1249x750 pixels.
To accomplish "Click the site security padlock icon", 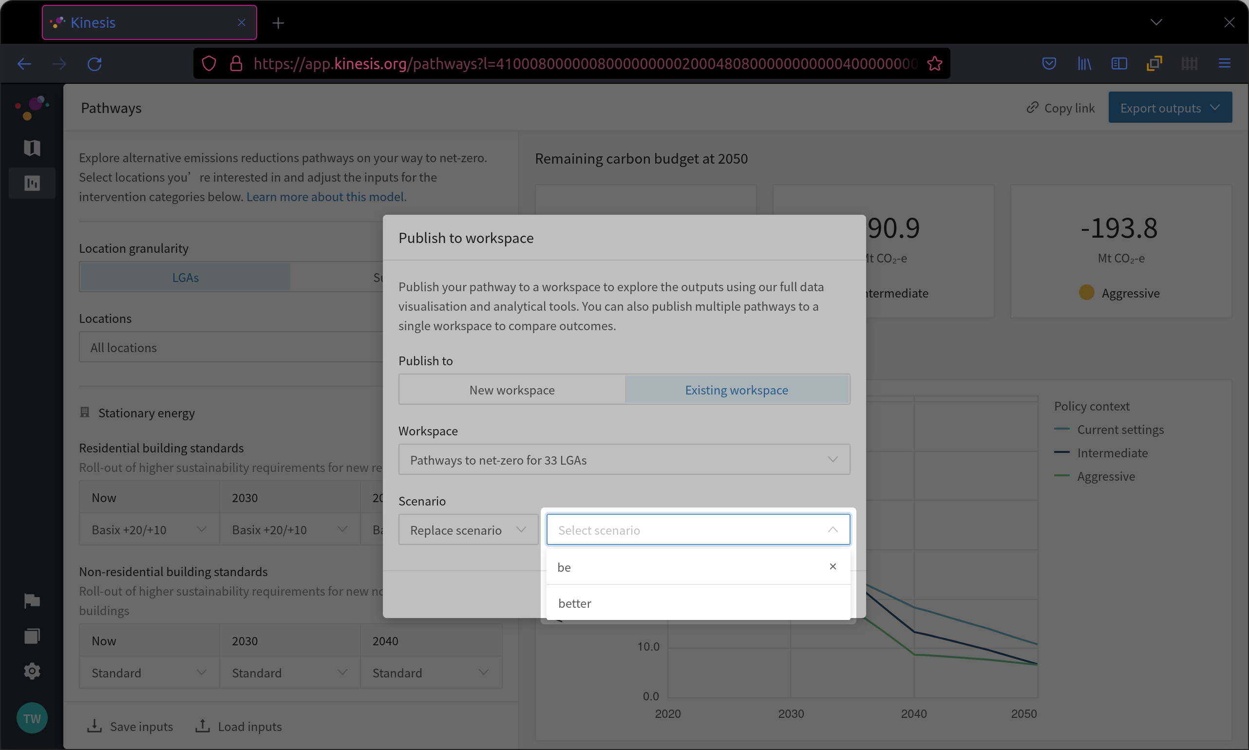I will 236,64.
